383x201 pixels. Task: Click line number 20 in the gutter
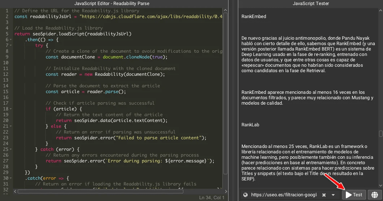[x=6, y=121]
